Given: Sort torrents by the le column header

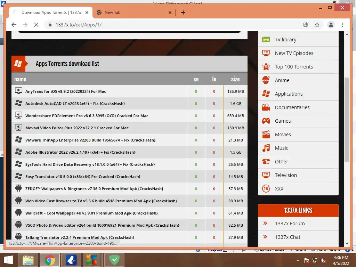Looking at the screenshot, I should click(214, 79).
